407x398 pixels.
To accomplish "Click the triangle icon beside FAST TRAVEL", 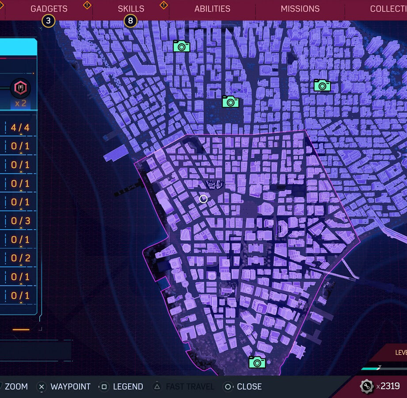I will coord(157,387).
